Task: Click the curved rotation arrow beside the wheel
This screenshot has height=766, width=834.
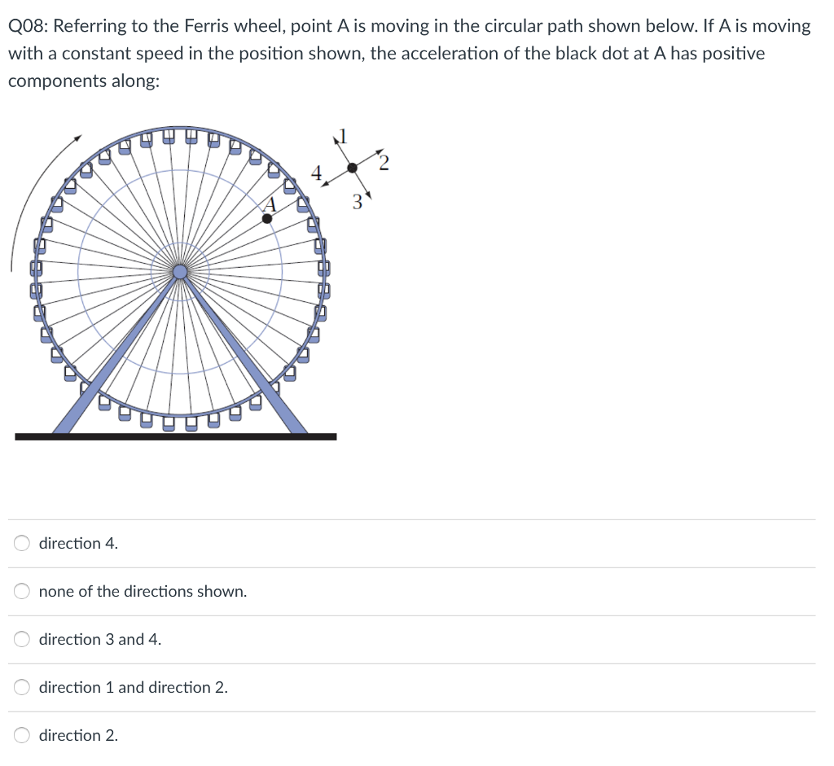Action: (x=29, y=195)
